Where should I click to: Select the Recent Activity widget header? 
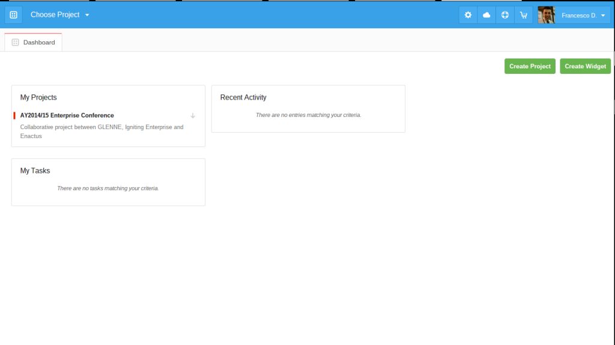tap(243, 97)
